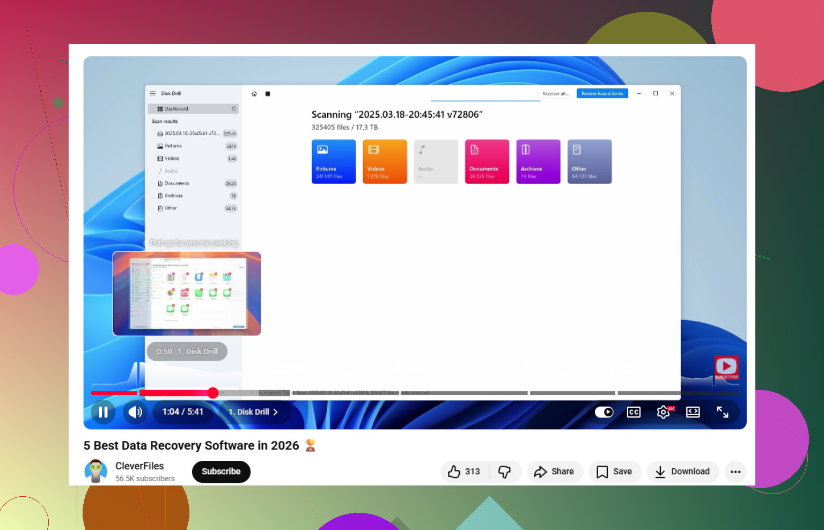Download the video

click(682, 472)
